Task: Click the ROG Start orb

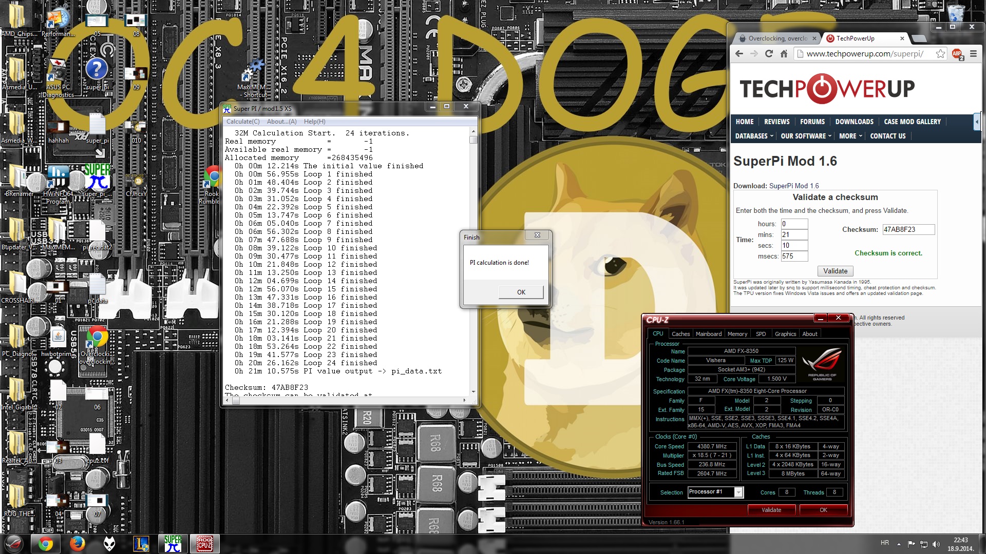Action: (x=14, y=544)
